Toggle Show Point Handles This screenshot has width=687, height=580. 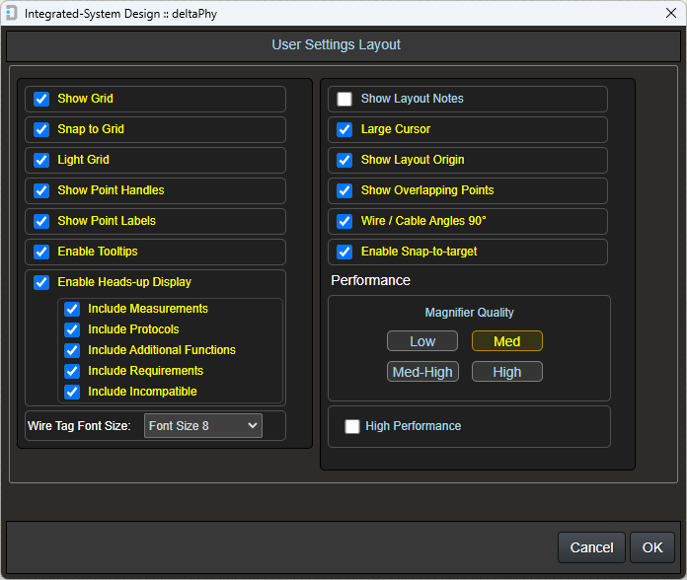(x=41, y=190)
